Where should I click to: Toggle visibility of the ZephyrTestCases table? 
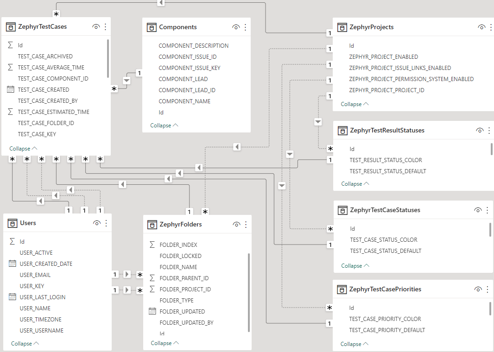[x=96, y=27]
